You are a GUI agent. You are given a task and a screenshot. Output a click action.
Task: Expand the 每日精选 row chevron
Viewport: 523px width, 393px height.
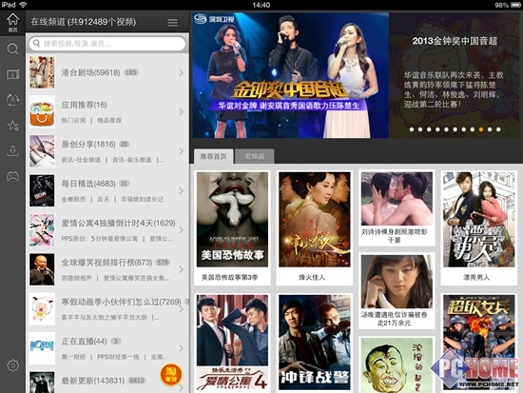click(181, 190)
